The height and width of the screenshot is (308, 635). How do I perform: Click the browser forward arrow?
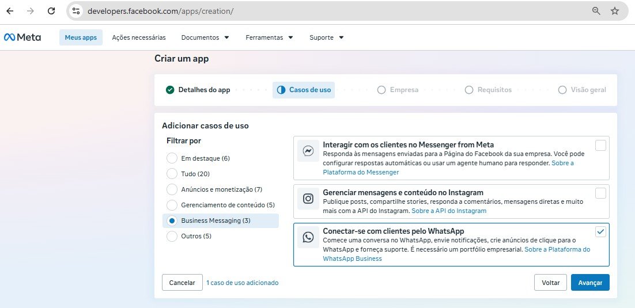(x=31, y=11)
